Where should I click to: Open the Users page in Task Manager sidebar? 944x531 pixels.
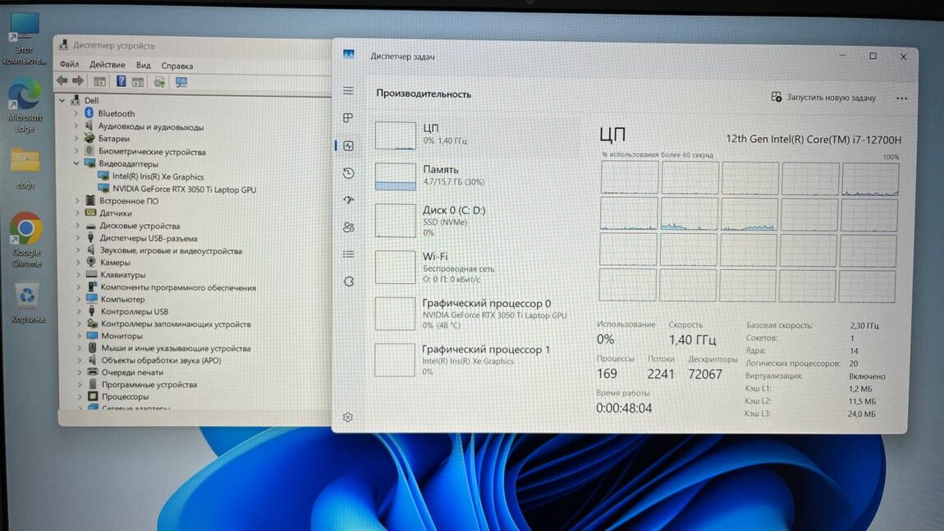point(348,227)
